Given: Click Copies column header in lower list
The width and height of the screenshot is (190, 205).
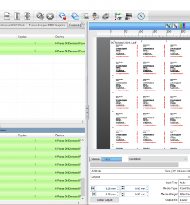Looking at the screenshot, I should point(35,135).
